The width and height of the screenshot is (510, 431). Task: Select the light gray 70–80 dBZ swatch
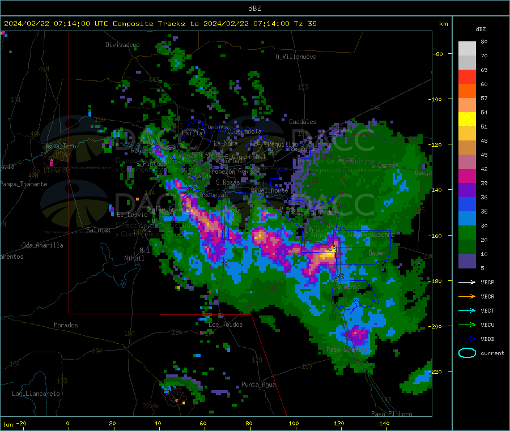pos(467,49)
